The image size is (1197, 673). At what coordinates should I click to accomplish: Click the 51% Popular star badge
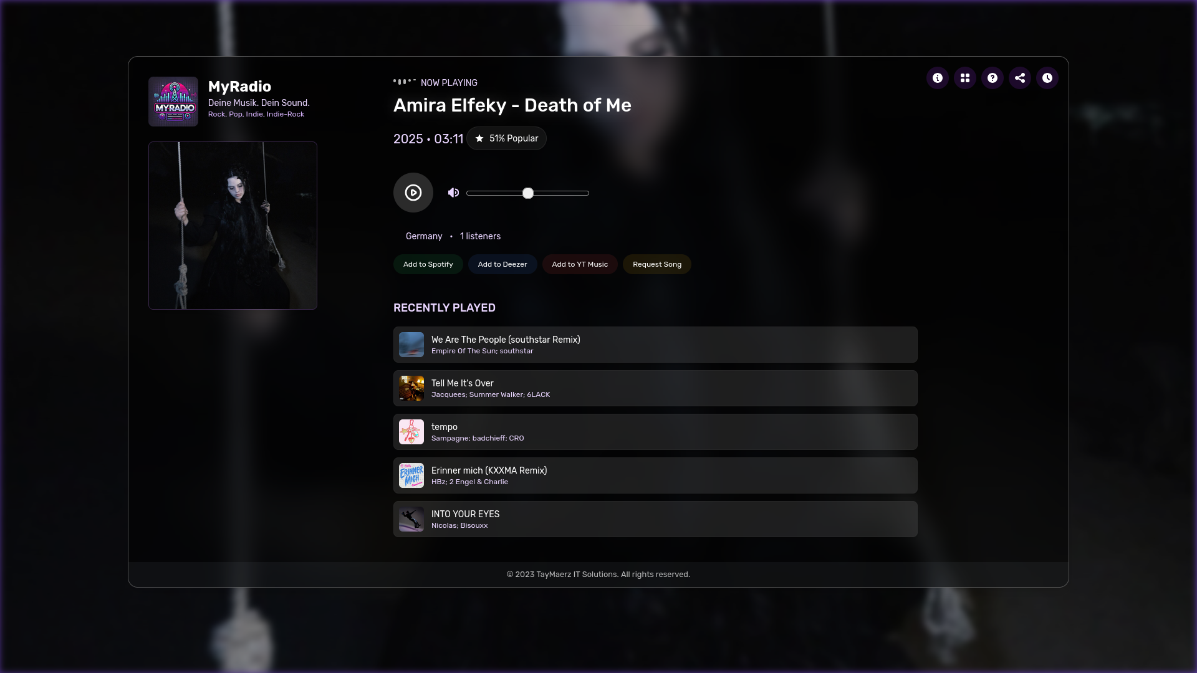pyautogui.click(x=506, y=138)
